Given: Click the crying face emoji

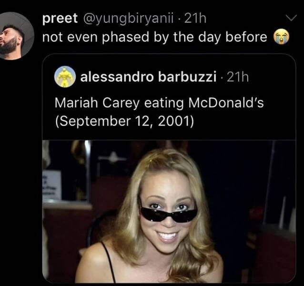Looking at the screenshot, I should pos(282,38).
